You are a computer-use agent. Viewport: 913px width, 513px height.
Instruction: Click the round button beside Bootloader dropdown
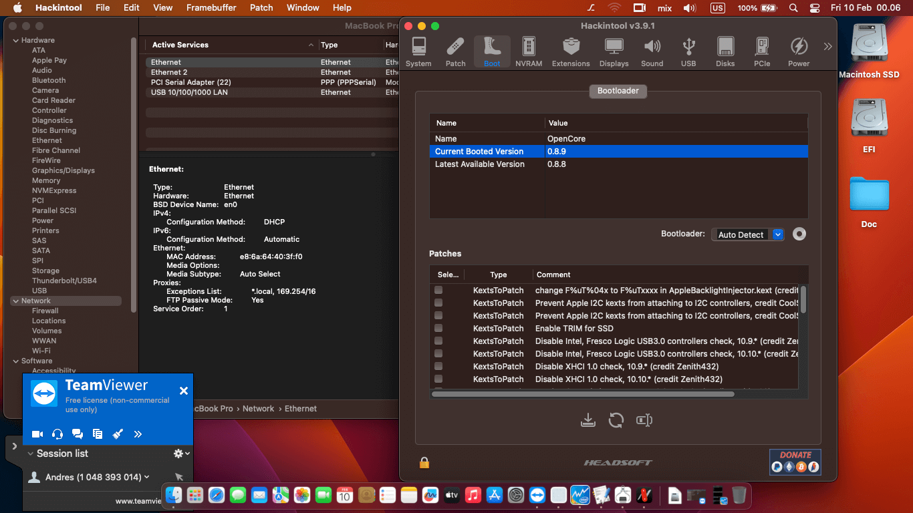pos(799,234)
